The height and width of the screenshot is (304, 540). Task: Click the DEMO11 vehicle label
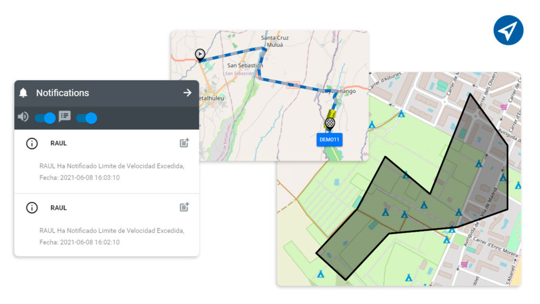tap(330, 139)
